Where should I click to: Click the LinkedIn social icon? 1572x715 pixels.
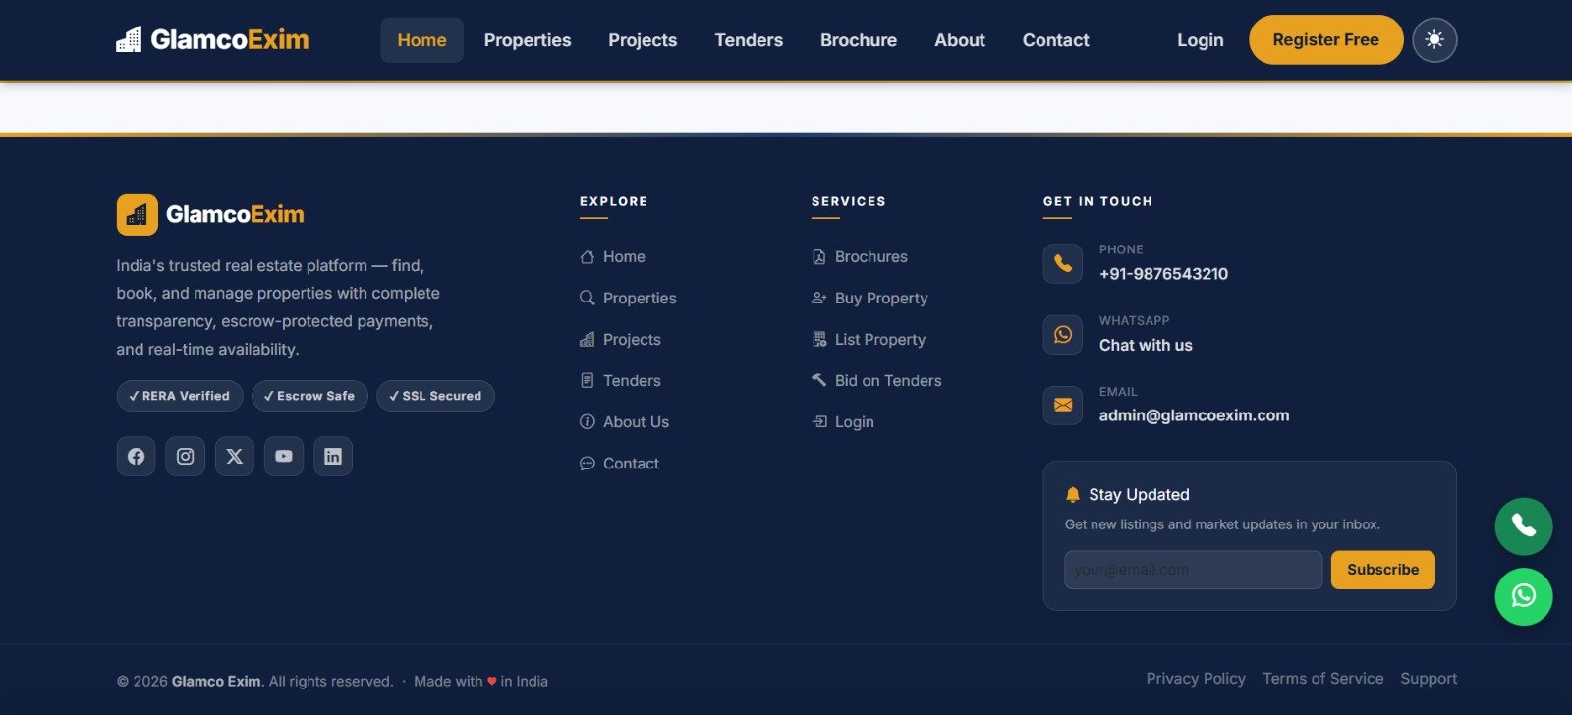(x=333, y=457)
